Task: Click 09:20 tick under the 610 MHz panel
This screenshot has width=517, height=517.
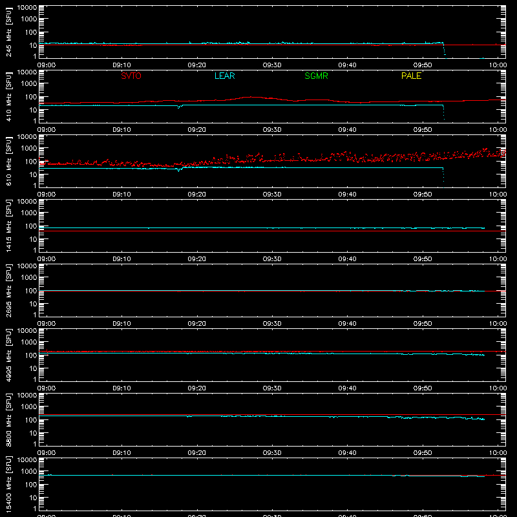Action: coord(197,195)
